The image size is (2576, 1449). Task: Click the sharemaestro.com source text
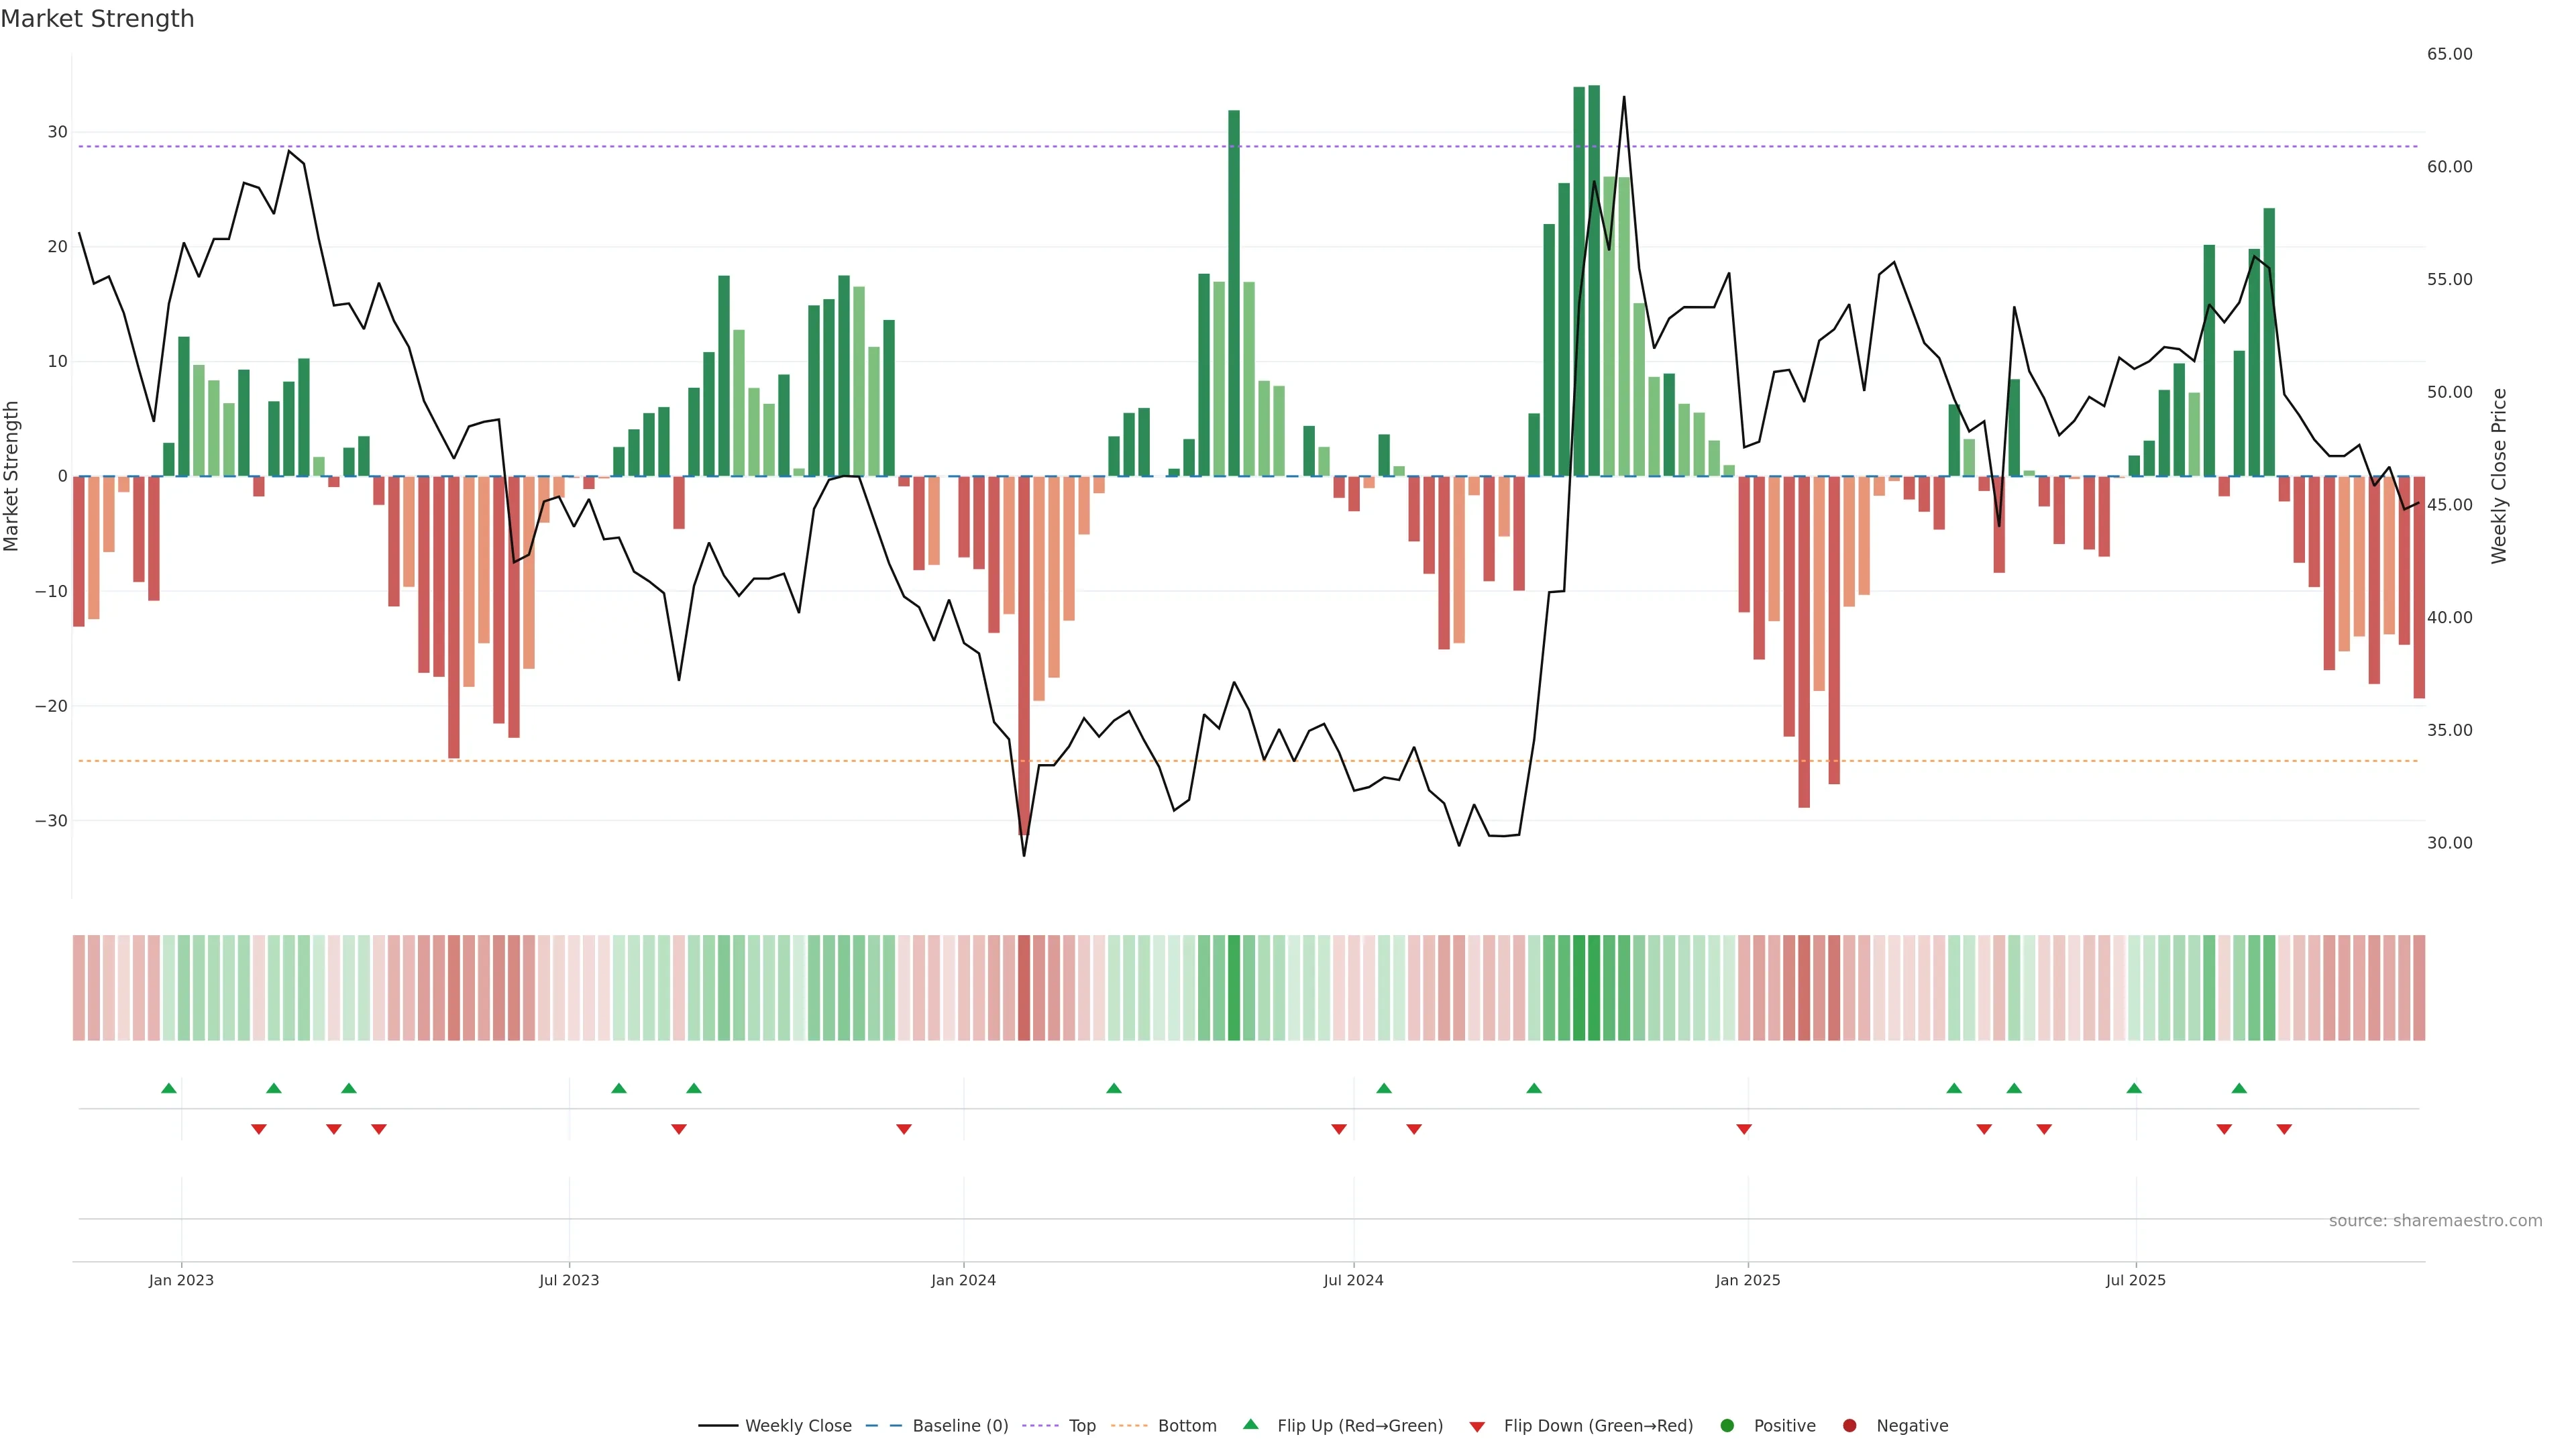click(2435, 1220)
